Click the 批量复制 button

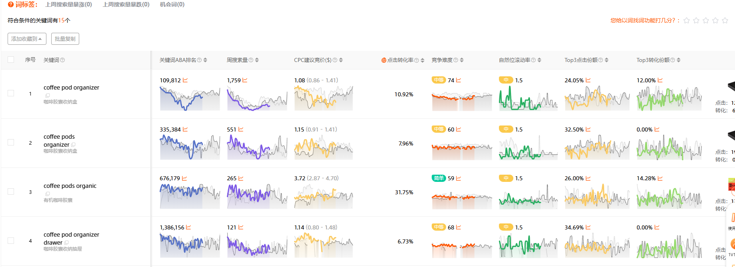coord(65,39)
